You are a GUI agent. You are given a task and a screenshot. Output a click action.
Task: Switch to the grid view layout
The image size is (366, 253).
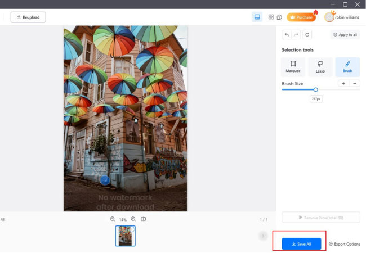tap(271, 17)
